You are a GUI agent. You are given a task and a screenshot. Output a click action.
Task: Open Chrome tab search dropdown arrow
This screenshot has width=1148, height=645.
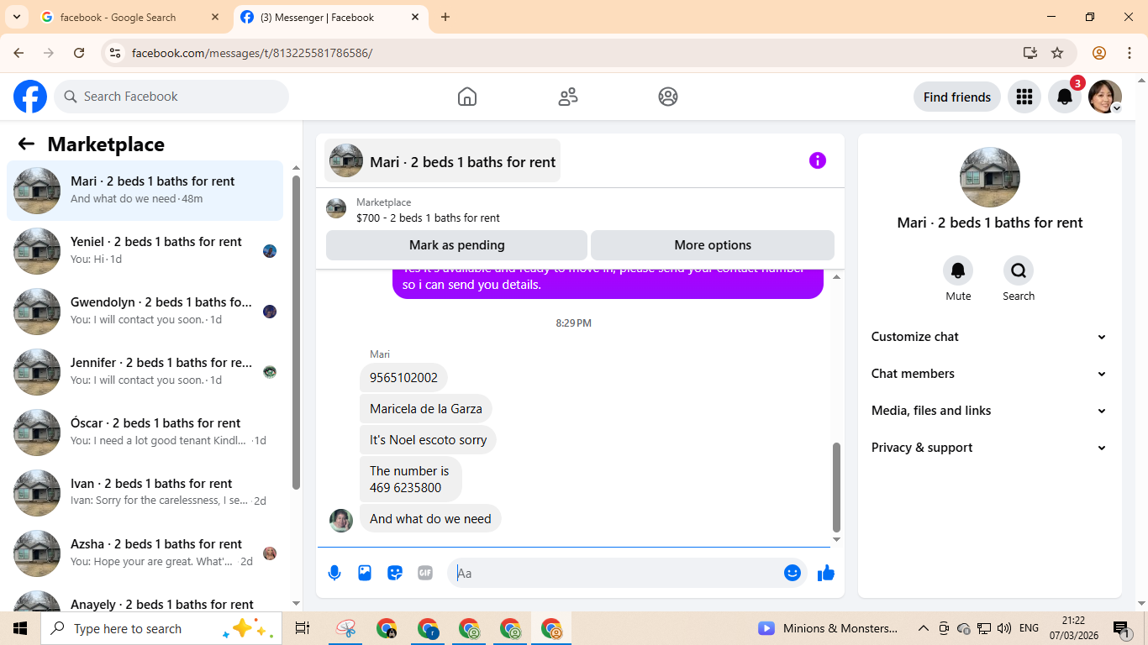[x=16, y=17]
